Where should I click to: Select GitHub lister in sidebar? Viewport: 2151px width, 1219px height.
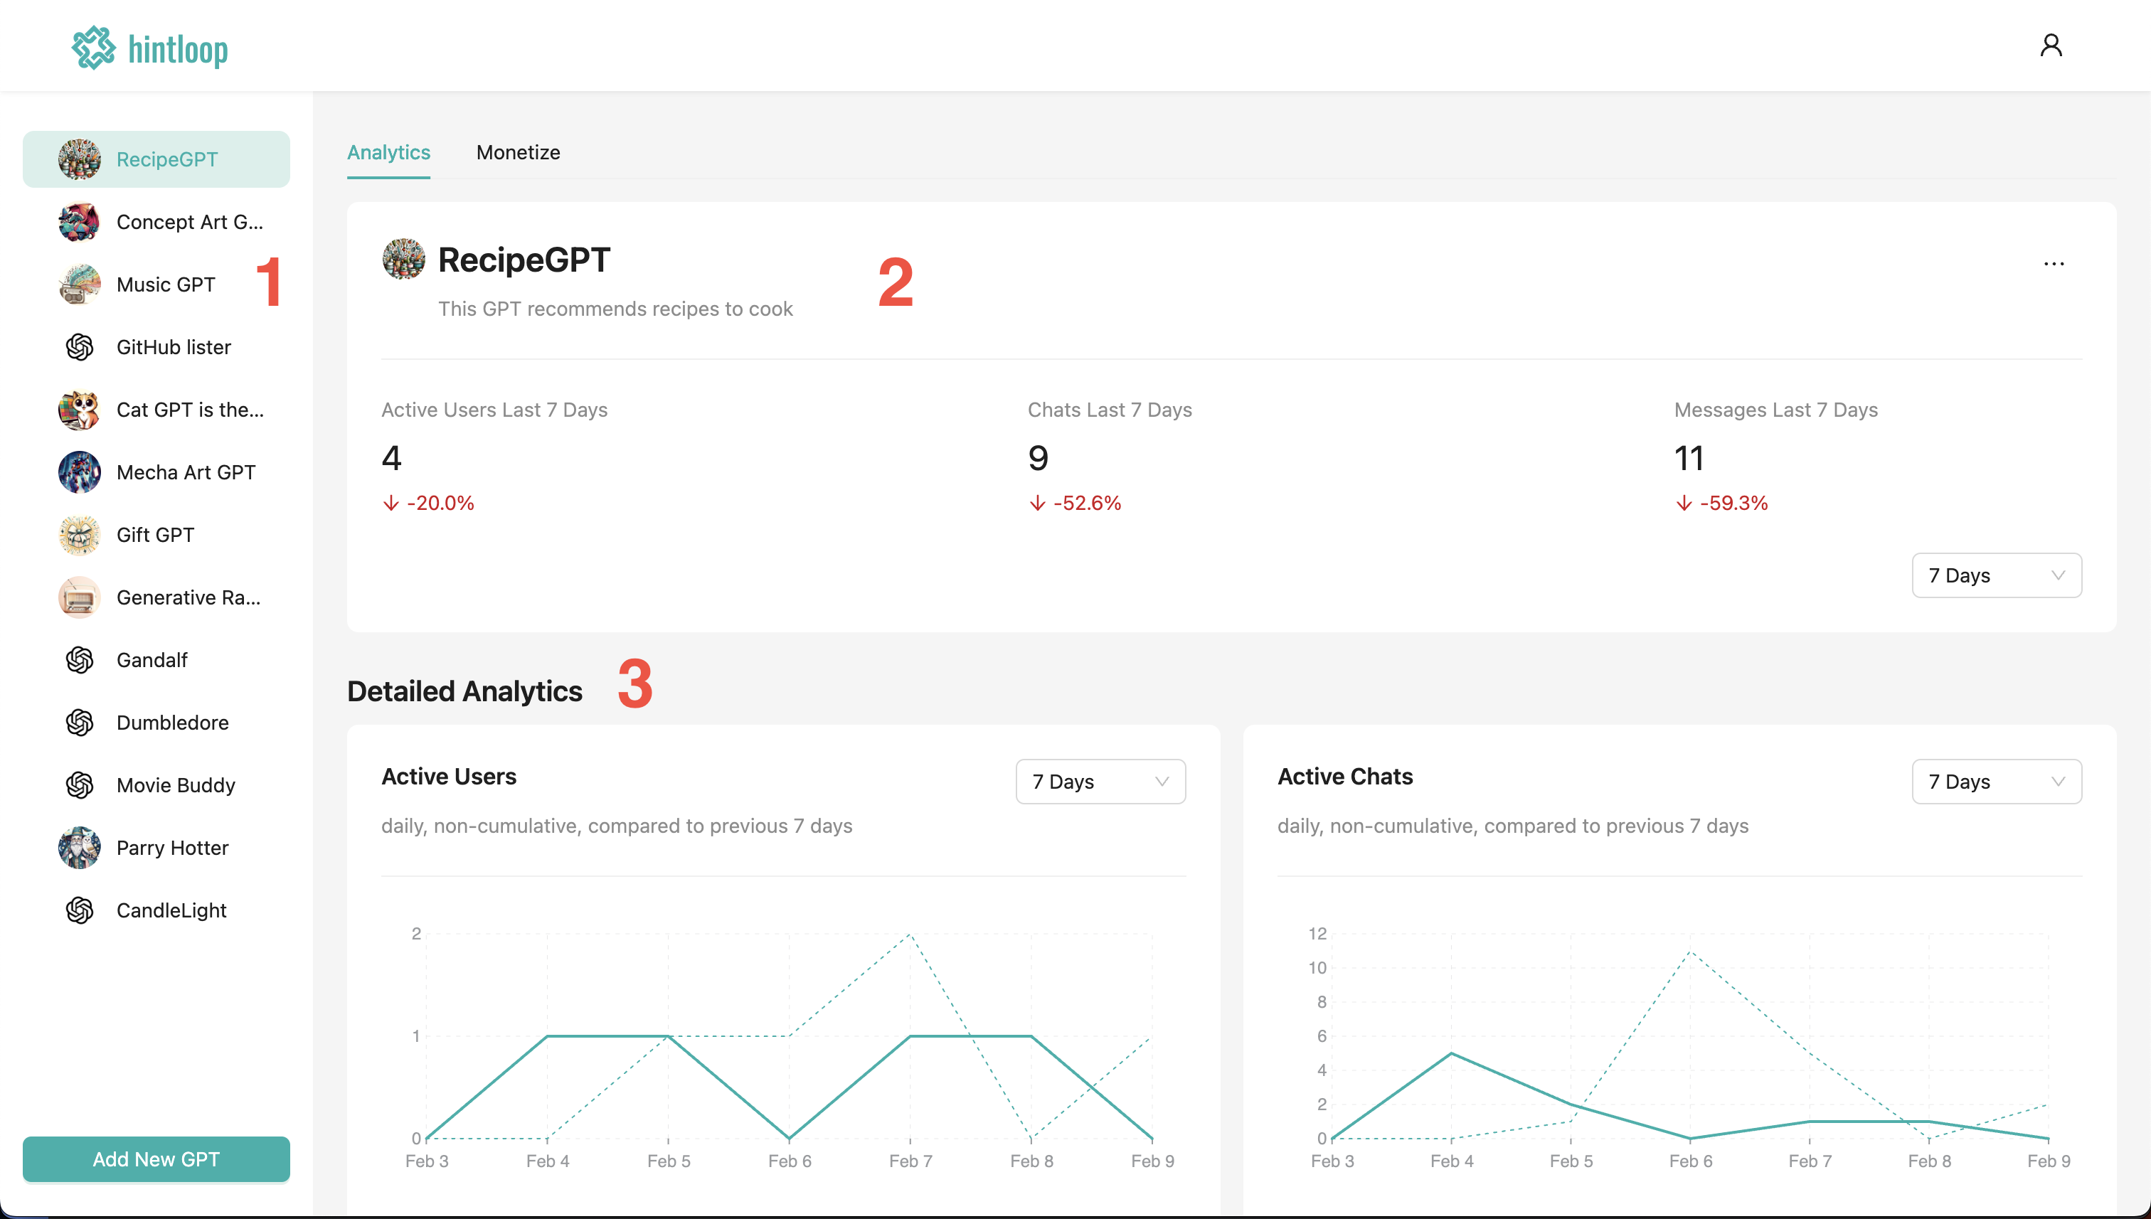tap(156, 346)
